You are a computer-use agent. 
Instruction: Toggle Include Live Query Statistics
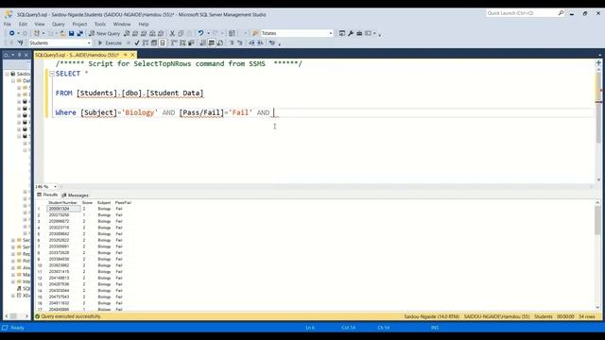[182, 43]
